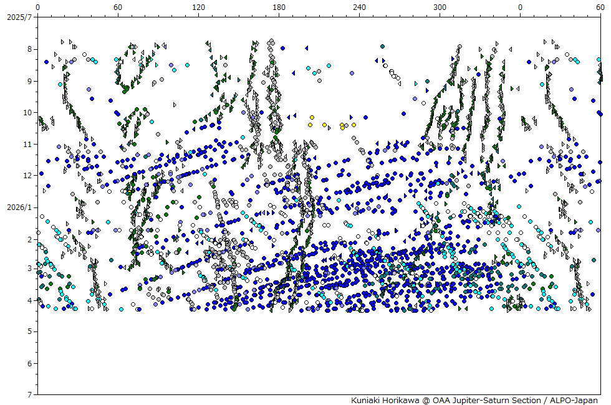Click month 6 label on vertical axis
The image size is (611, 405).
(29, 363)
